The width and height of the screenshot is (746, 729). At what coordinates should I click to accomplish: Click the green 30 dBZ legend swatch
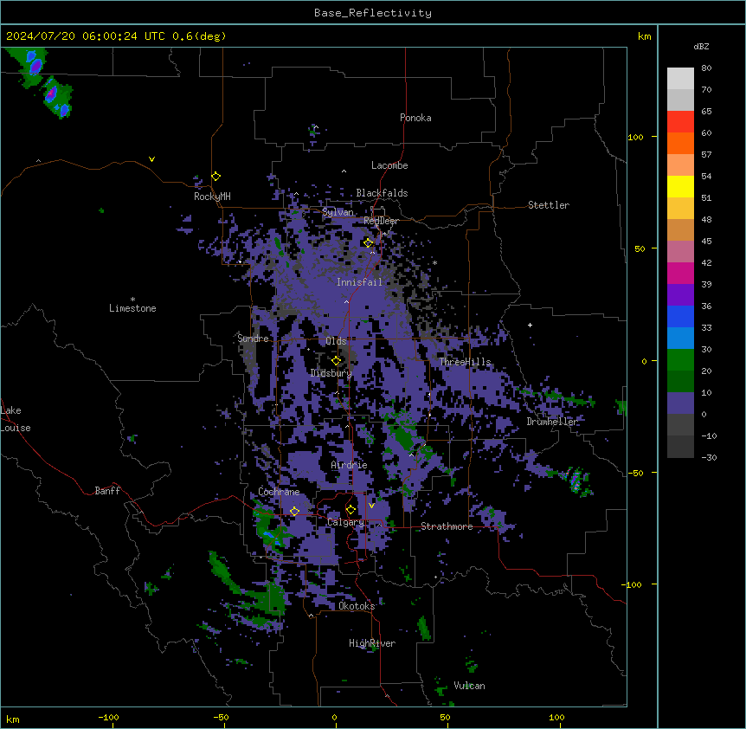pos(680,360)
